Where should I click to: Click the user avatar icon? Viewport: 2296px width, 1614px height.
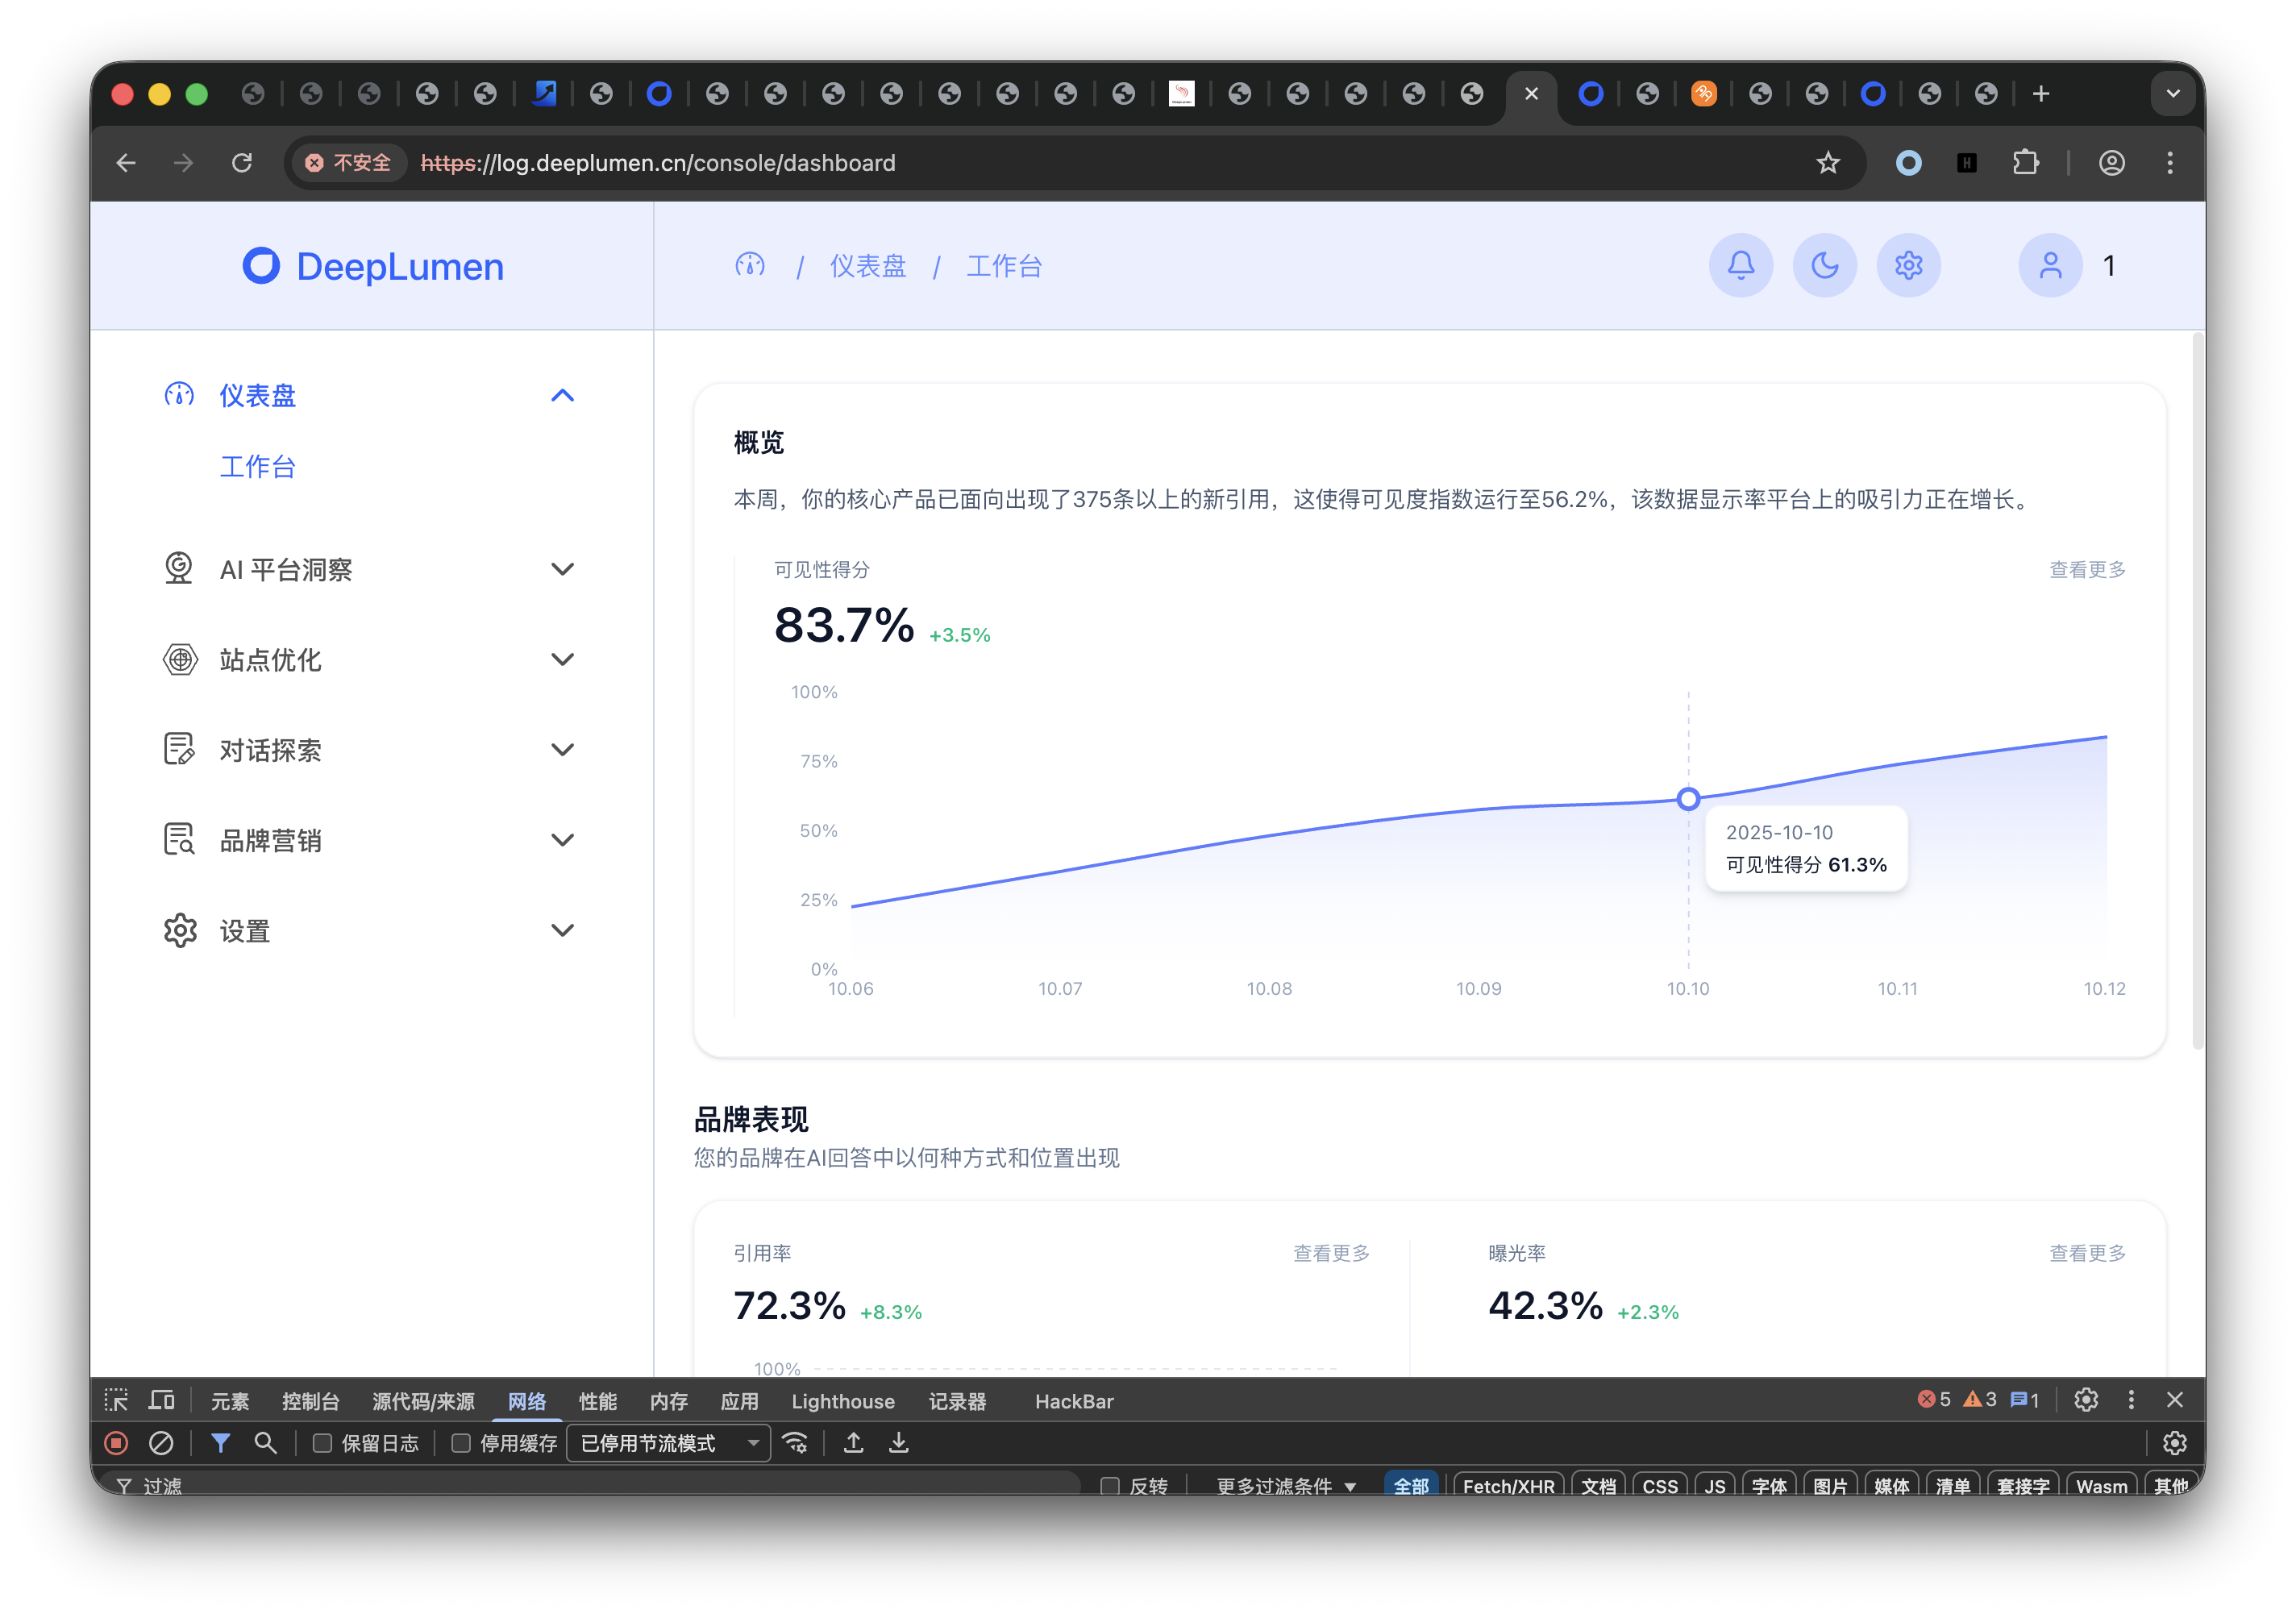(x=2050, y=266)
